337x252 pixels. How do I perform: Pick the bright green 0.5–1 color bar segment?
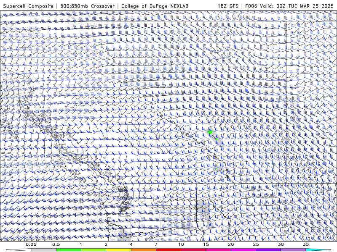point(69,250)
